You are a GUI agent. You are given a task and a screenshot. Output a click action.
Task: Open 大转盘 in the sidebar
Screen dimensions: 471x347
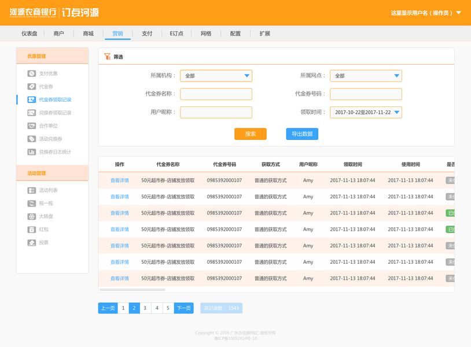46,216
